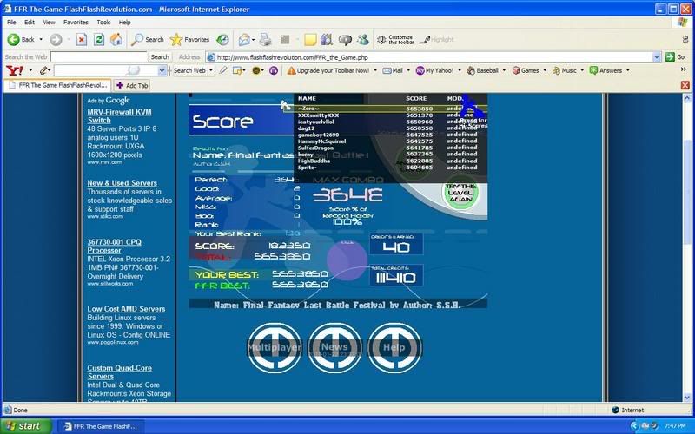Click the Add Tab button
Viewport: 695px width, 434px height.
(132, 85)
